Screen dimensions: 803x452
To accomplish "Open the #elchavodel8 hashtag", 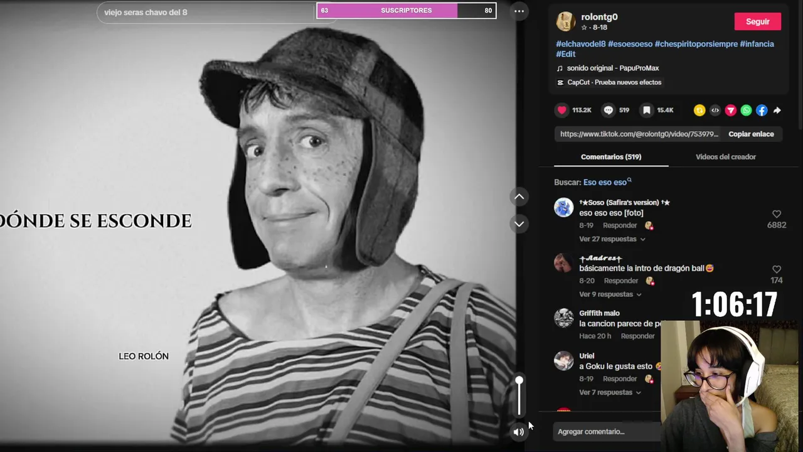I will coord(581,44).
